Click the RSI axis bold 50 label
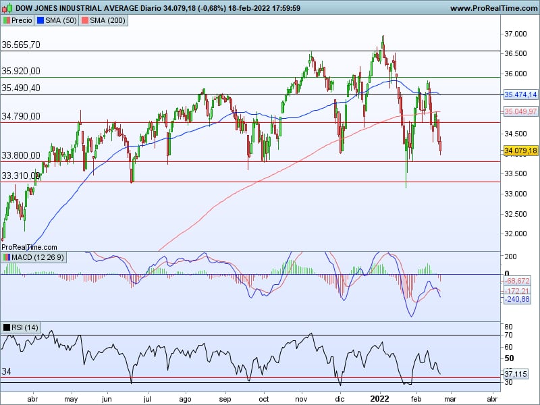Viewport: 540px width, 405px height. [509, 358]
